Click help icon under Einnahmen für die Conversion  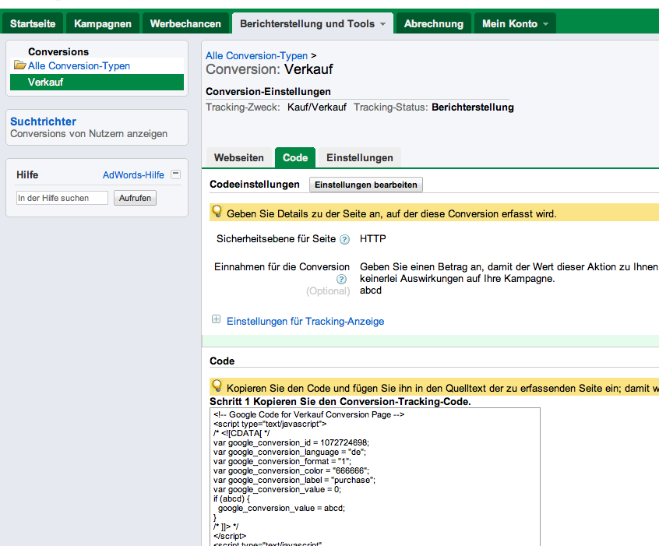(x=341, y=279)
